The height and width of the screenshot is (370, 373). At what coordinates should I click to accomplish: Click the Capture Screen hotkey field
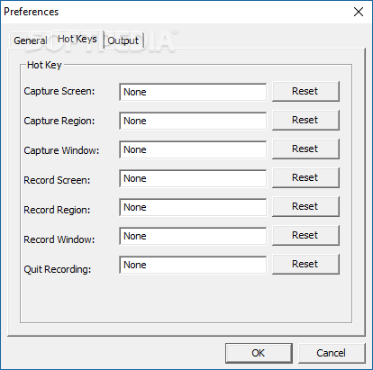coord(193,92)
